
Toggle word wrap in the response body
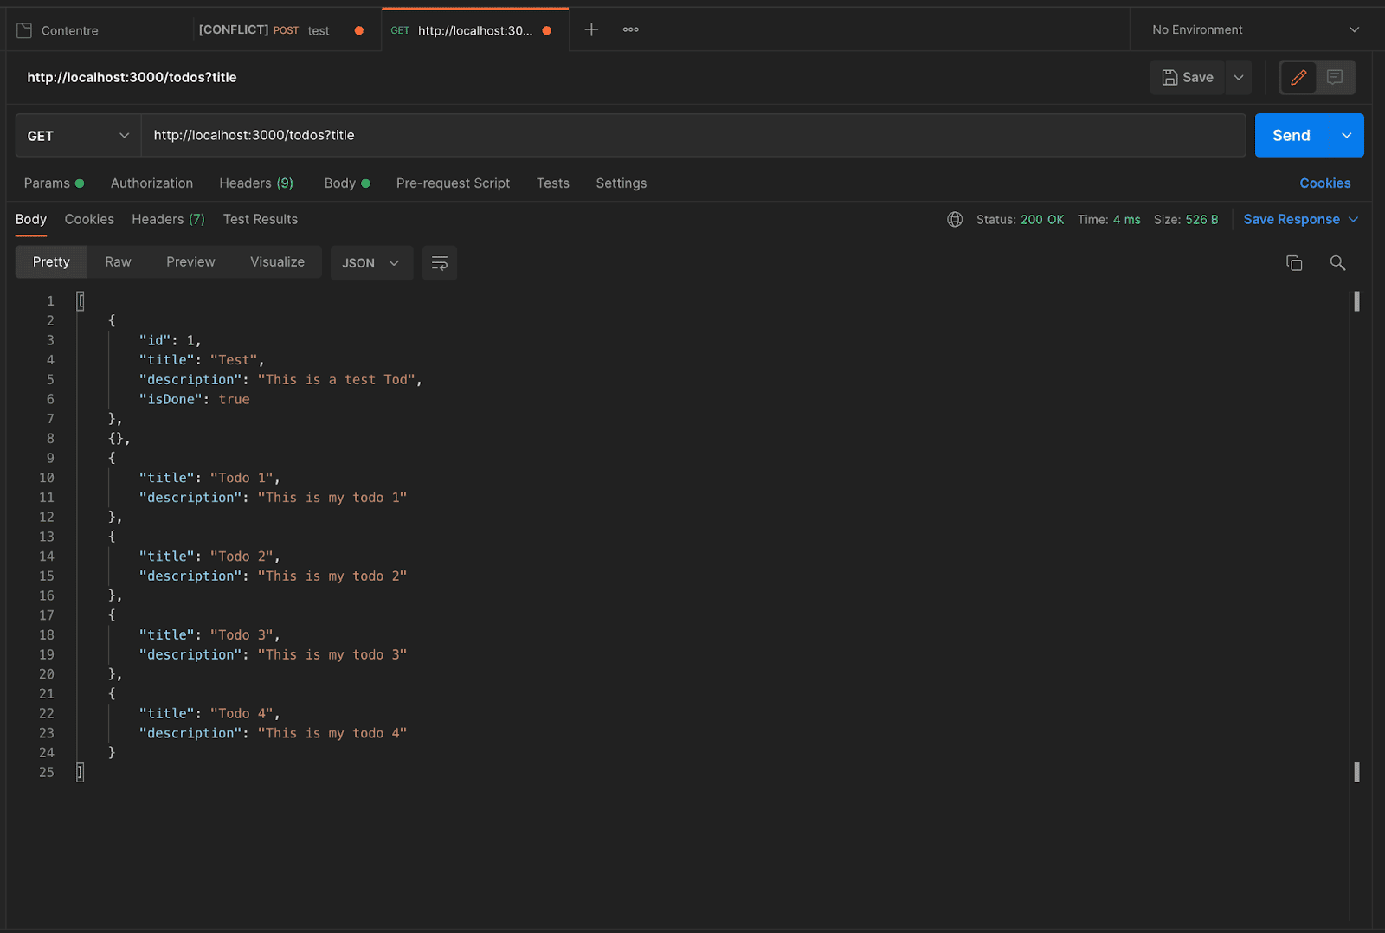439,262
